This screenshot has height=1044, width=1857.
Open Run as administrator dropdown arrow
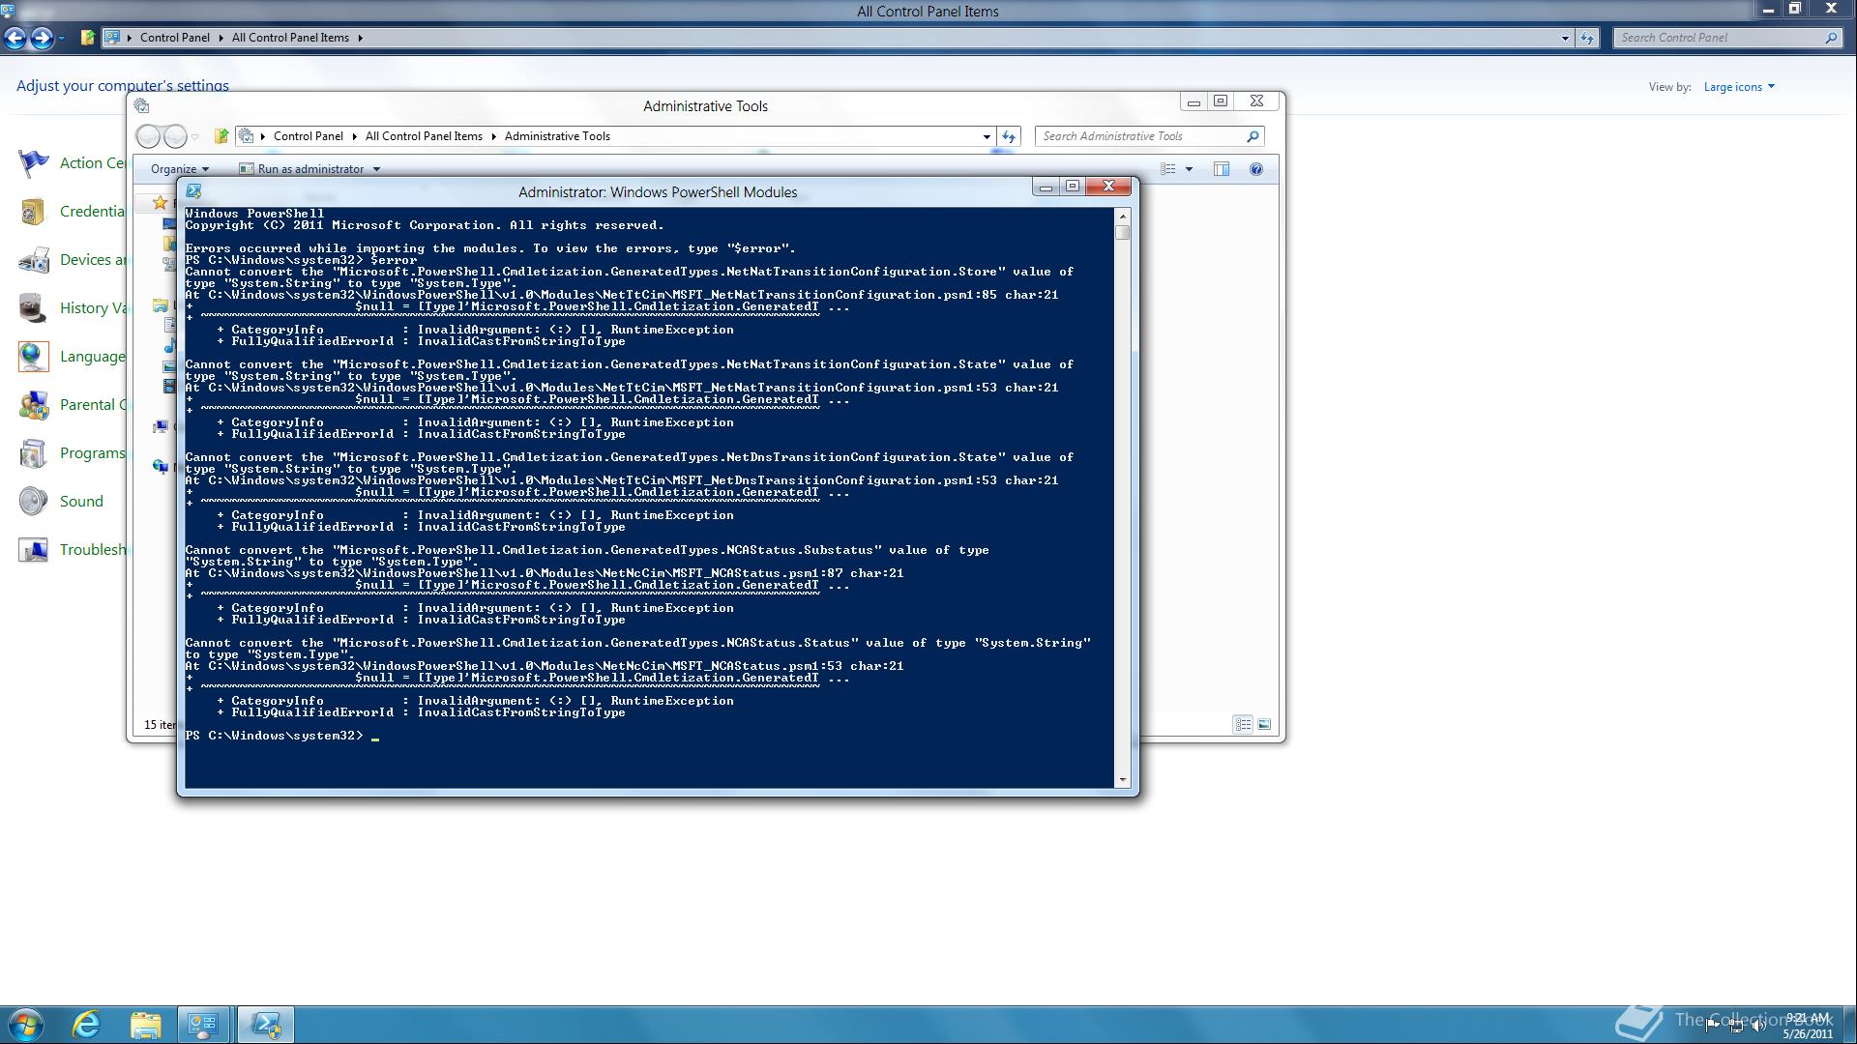click(376, 169)
